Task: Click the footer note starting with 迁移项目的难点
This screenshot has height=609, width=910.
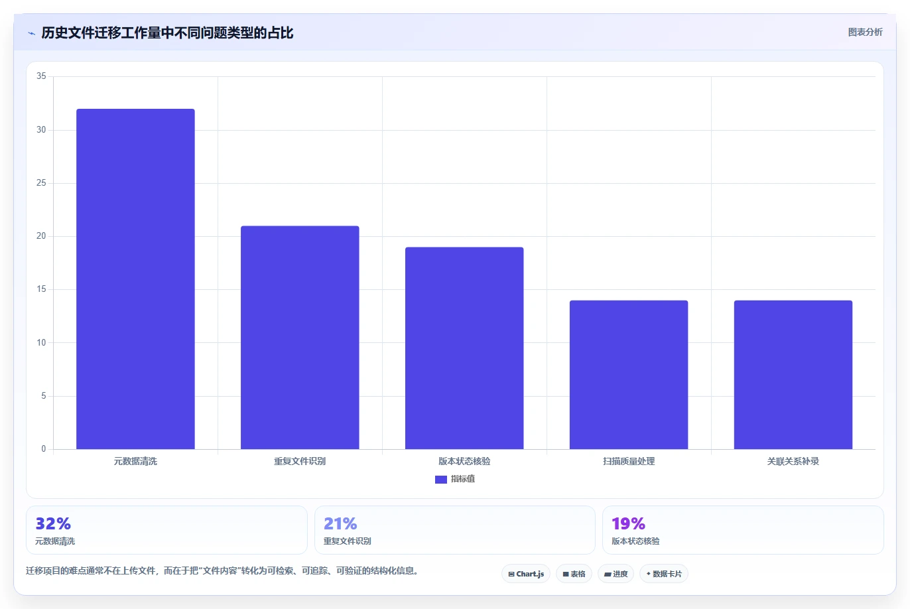Action: 224,571
